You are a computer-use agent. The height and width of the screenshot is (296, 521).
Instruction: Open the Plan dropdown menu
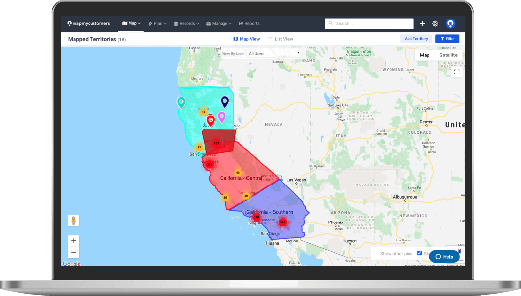(x=157, y=23)
